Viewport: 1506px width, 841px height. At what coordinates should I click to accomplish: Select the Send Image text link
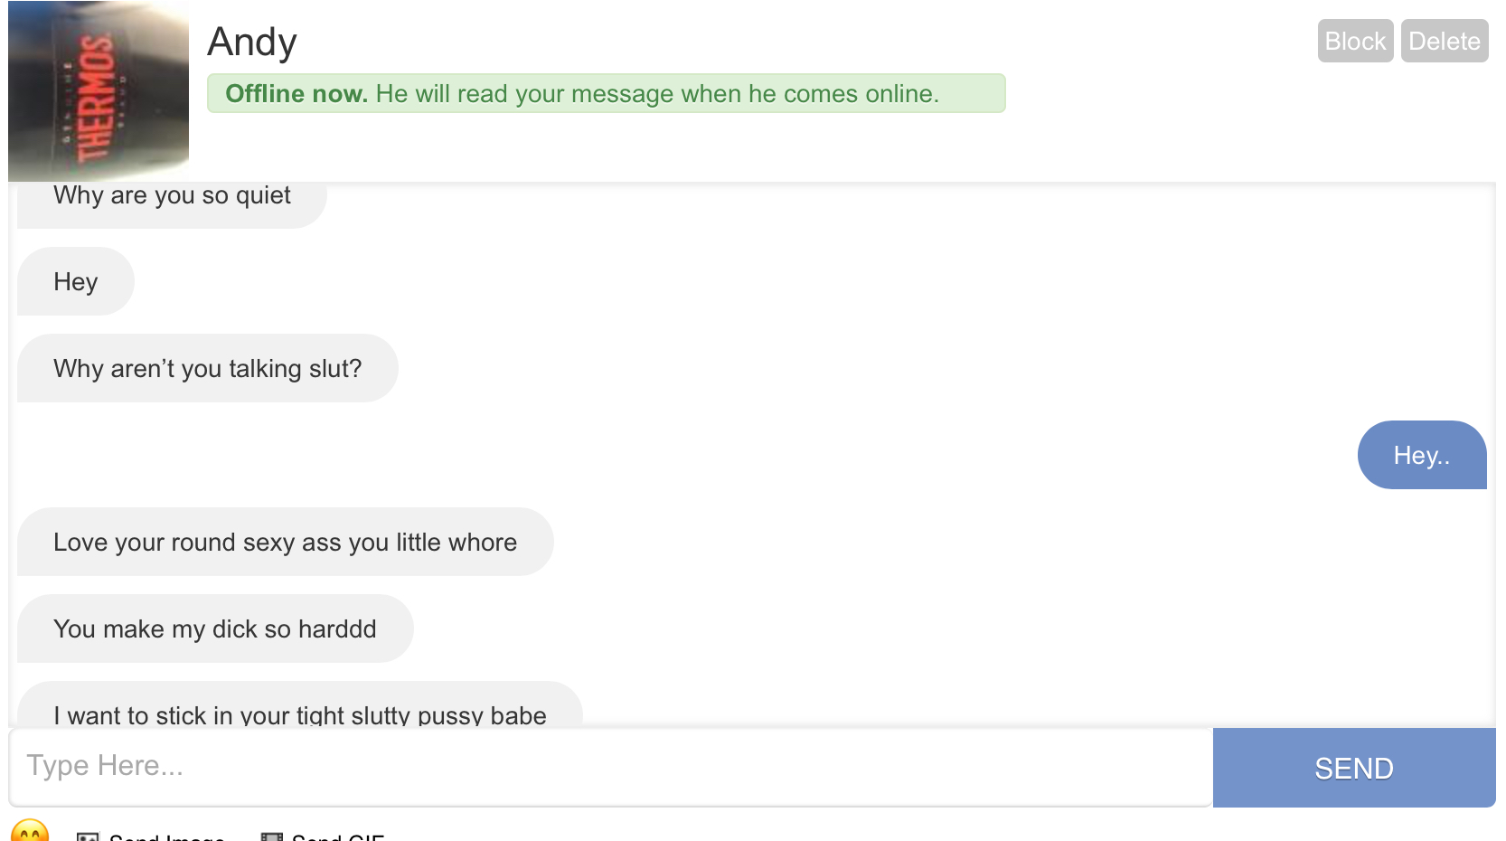(166, 836)
